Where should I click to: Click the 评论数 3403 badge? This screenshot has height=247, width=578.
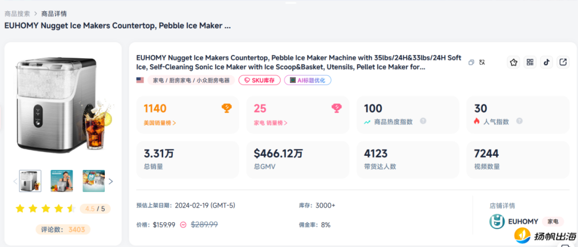click(x=63, y=230)
